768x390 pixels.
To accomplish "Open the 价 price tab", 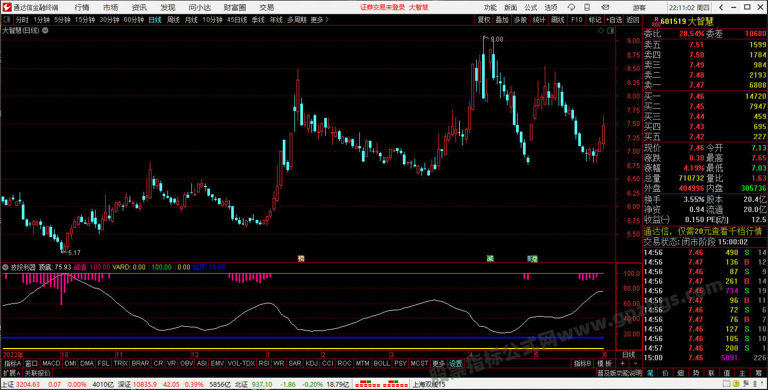I will click(665, 373).
